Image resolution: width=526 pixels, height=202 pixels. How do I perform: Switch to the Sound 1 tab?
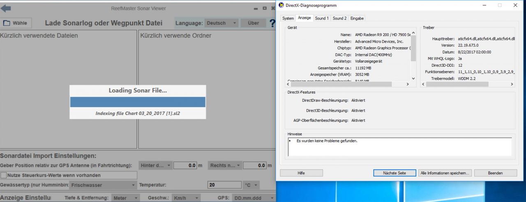tap(321, 18)
